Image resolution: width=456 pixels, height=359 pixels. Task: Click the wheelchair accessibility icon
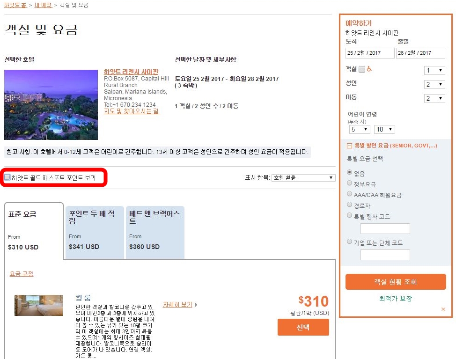[369, 69]
